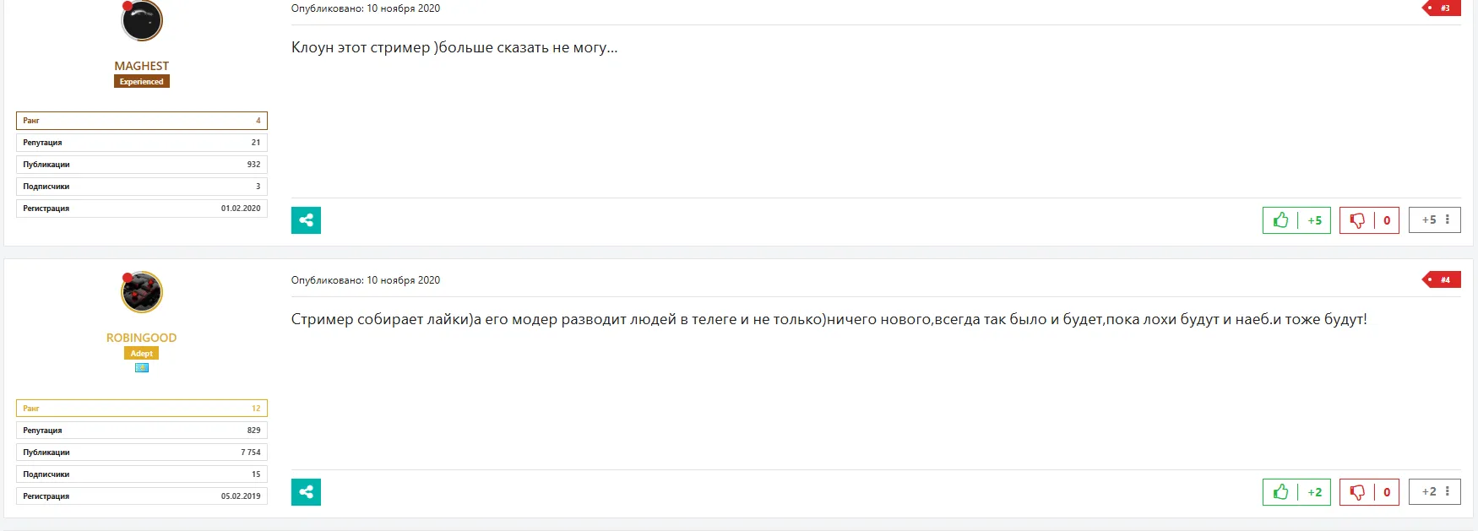Image resolution: width=1478 pixels, height=531 pixels.
Task: Click ROBINGOOD's Подписчики row showing 15
Action: [x=142, y=474]
